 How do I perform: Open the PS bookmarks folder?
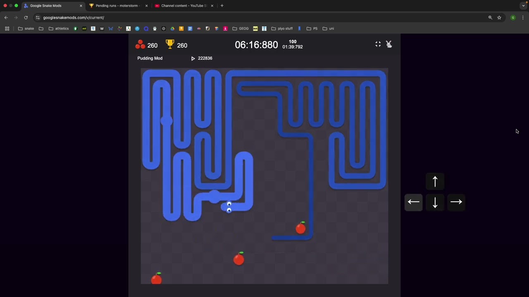click(x=312, y=28)
